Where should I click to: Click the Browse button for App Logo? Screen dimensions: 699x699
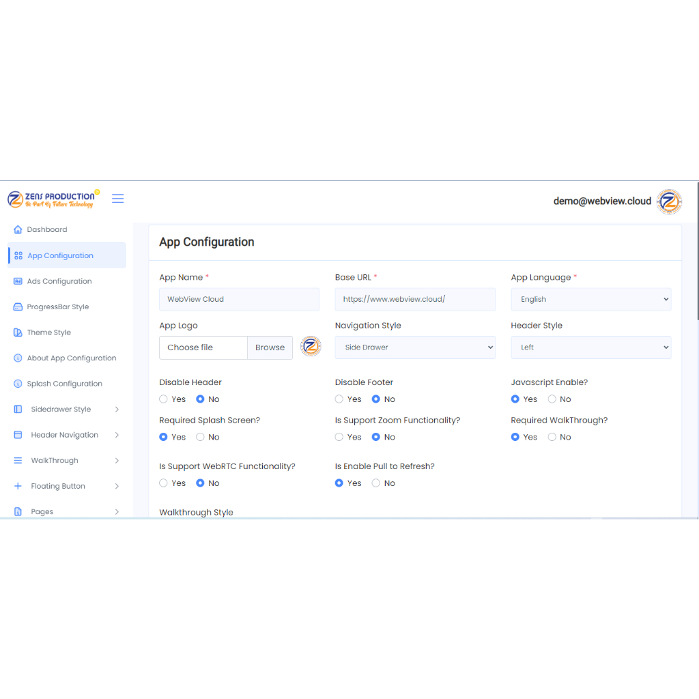coord(270,347)
